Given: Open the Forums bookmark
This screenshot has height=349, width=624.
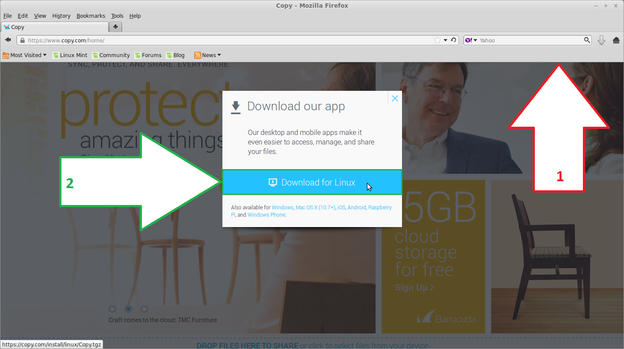Looking at the screenshot, I should (x=148, y=55).
